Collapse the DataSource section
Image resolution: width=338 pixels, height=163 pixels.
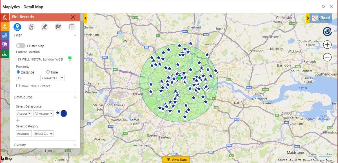75,97
